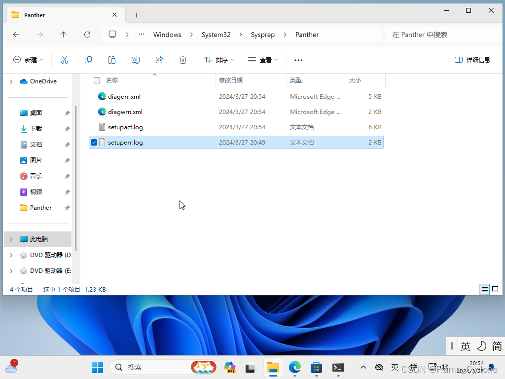Image resolution: width=505 pixels, height=379 pixels.
Task: Open Windows Start menu
Action: coord(97,367)
